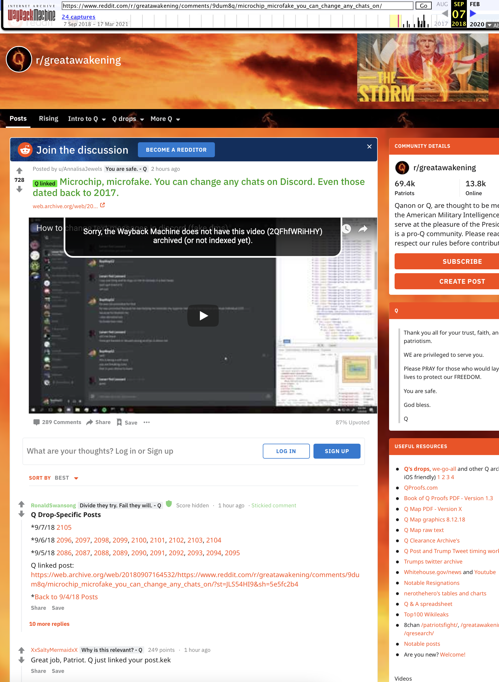Upvote XxSaltyMermaidxX's comment
This screenshot has width=499, height=682.
pos(21,650)
